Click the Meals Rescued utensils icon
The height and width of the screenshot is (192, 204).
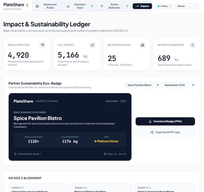tap(43, 45)
